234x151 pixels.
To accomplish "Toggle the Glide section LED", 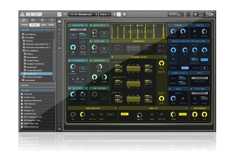I will point(170,89).
